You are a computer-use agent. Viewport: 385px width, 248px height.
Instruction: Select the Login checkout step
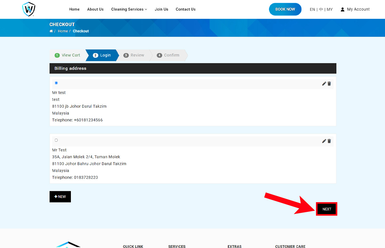point(102,55)
